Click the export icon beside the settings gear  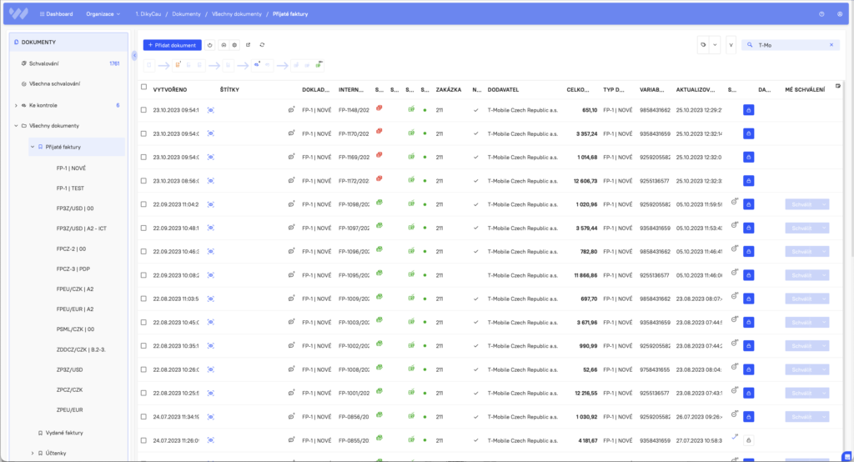[x=248, y=45]
